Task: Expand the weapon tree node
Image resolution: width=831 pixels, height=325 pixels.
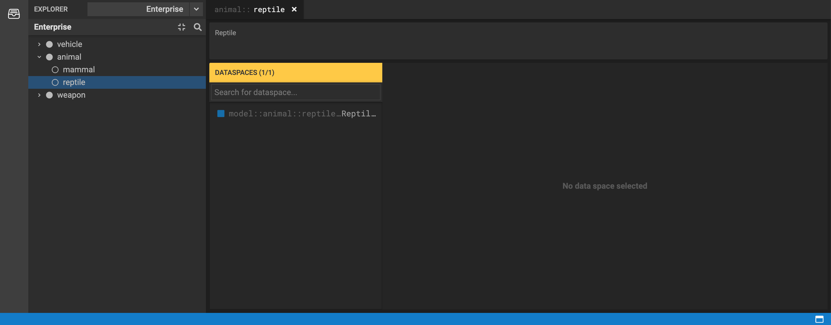Action: pos(39,95)
